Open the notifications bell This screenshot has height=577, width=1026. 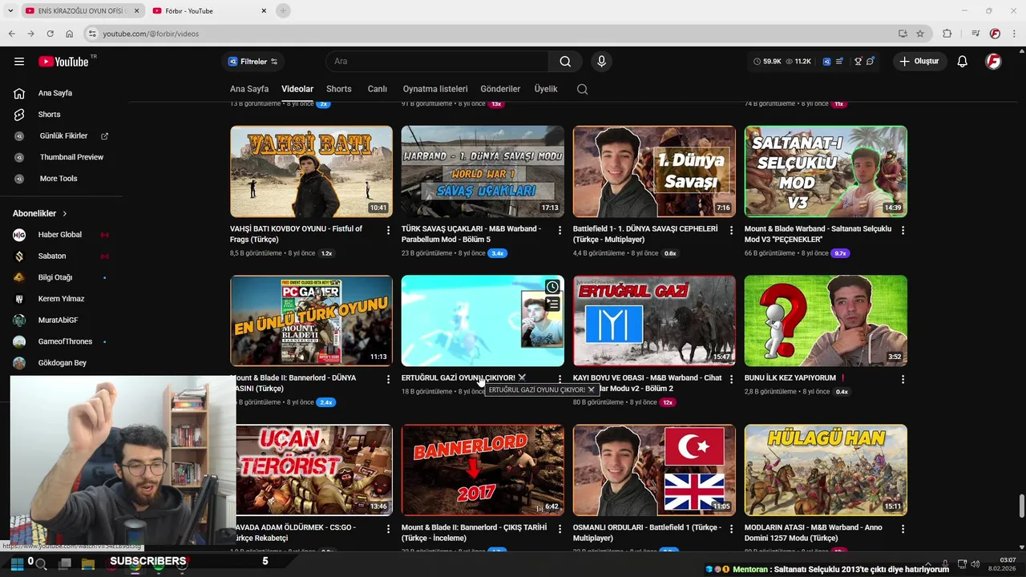pos(963,62)
